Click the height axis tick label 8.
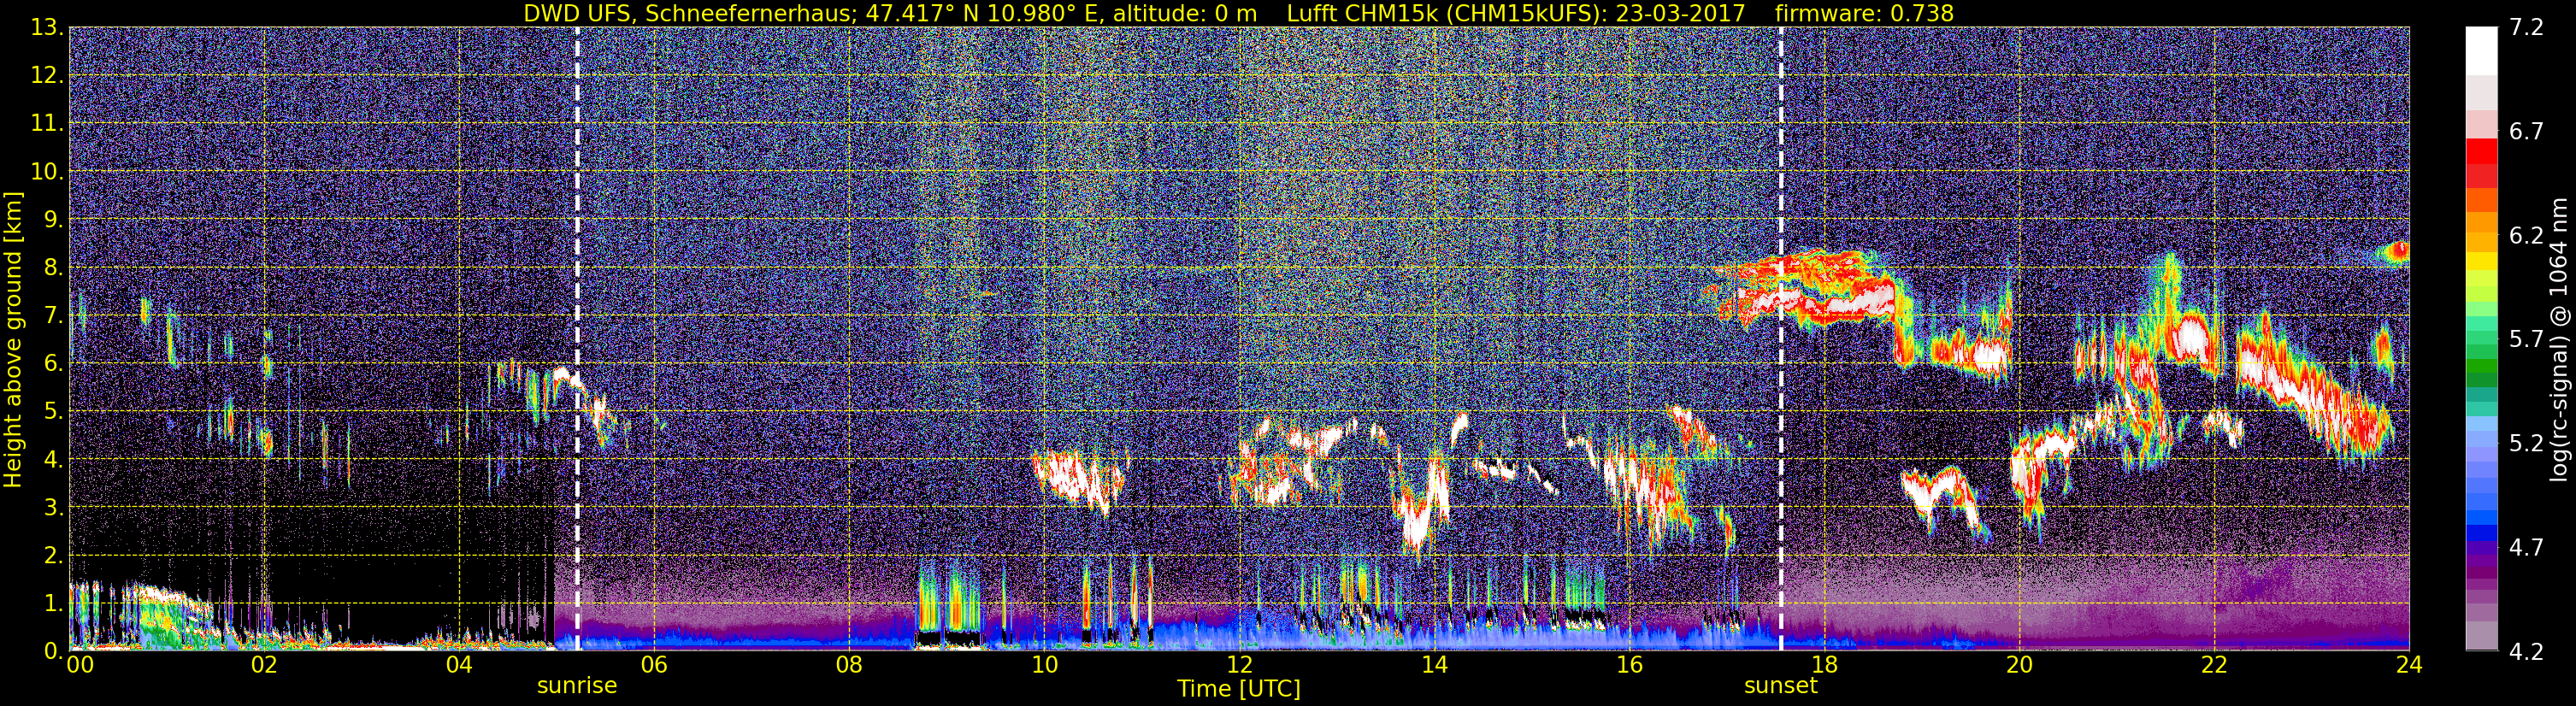2576x706 pixels. 54,268
